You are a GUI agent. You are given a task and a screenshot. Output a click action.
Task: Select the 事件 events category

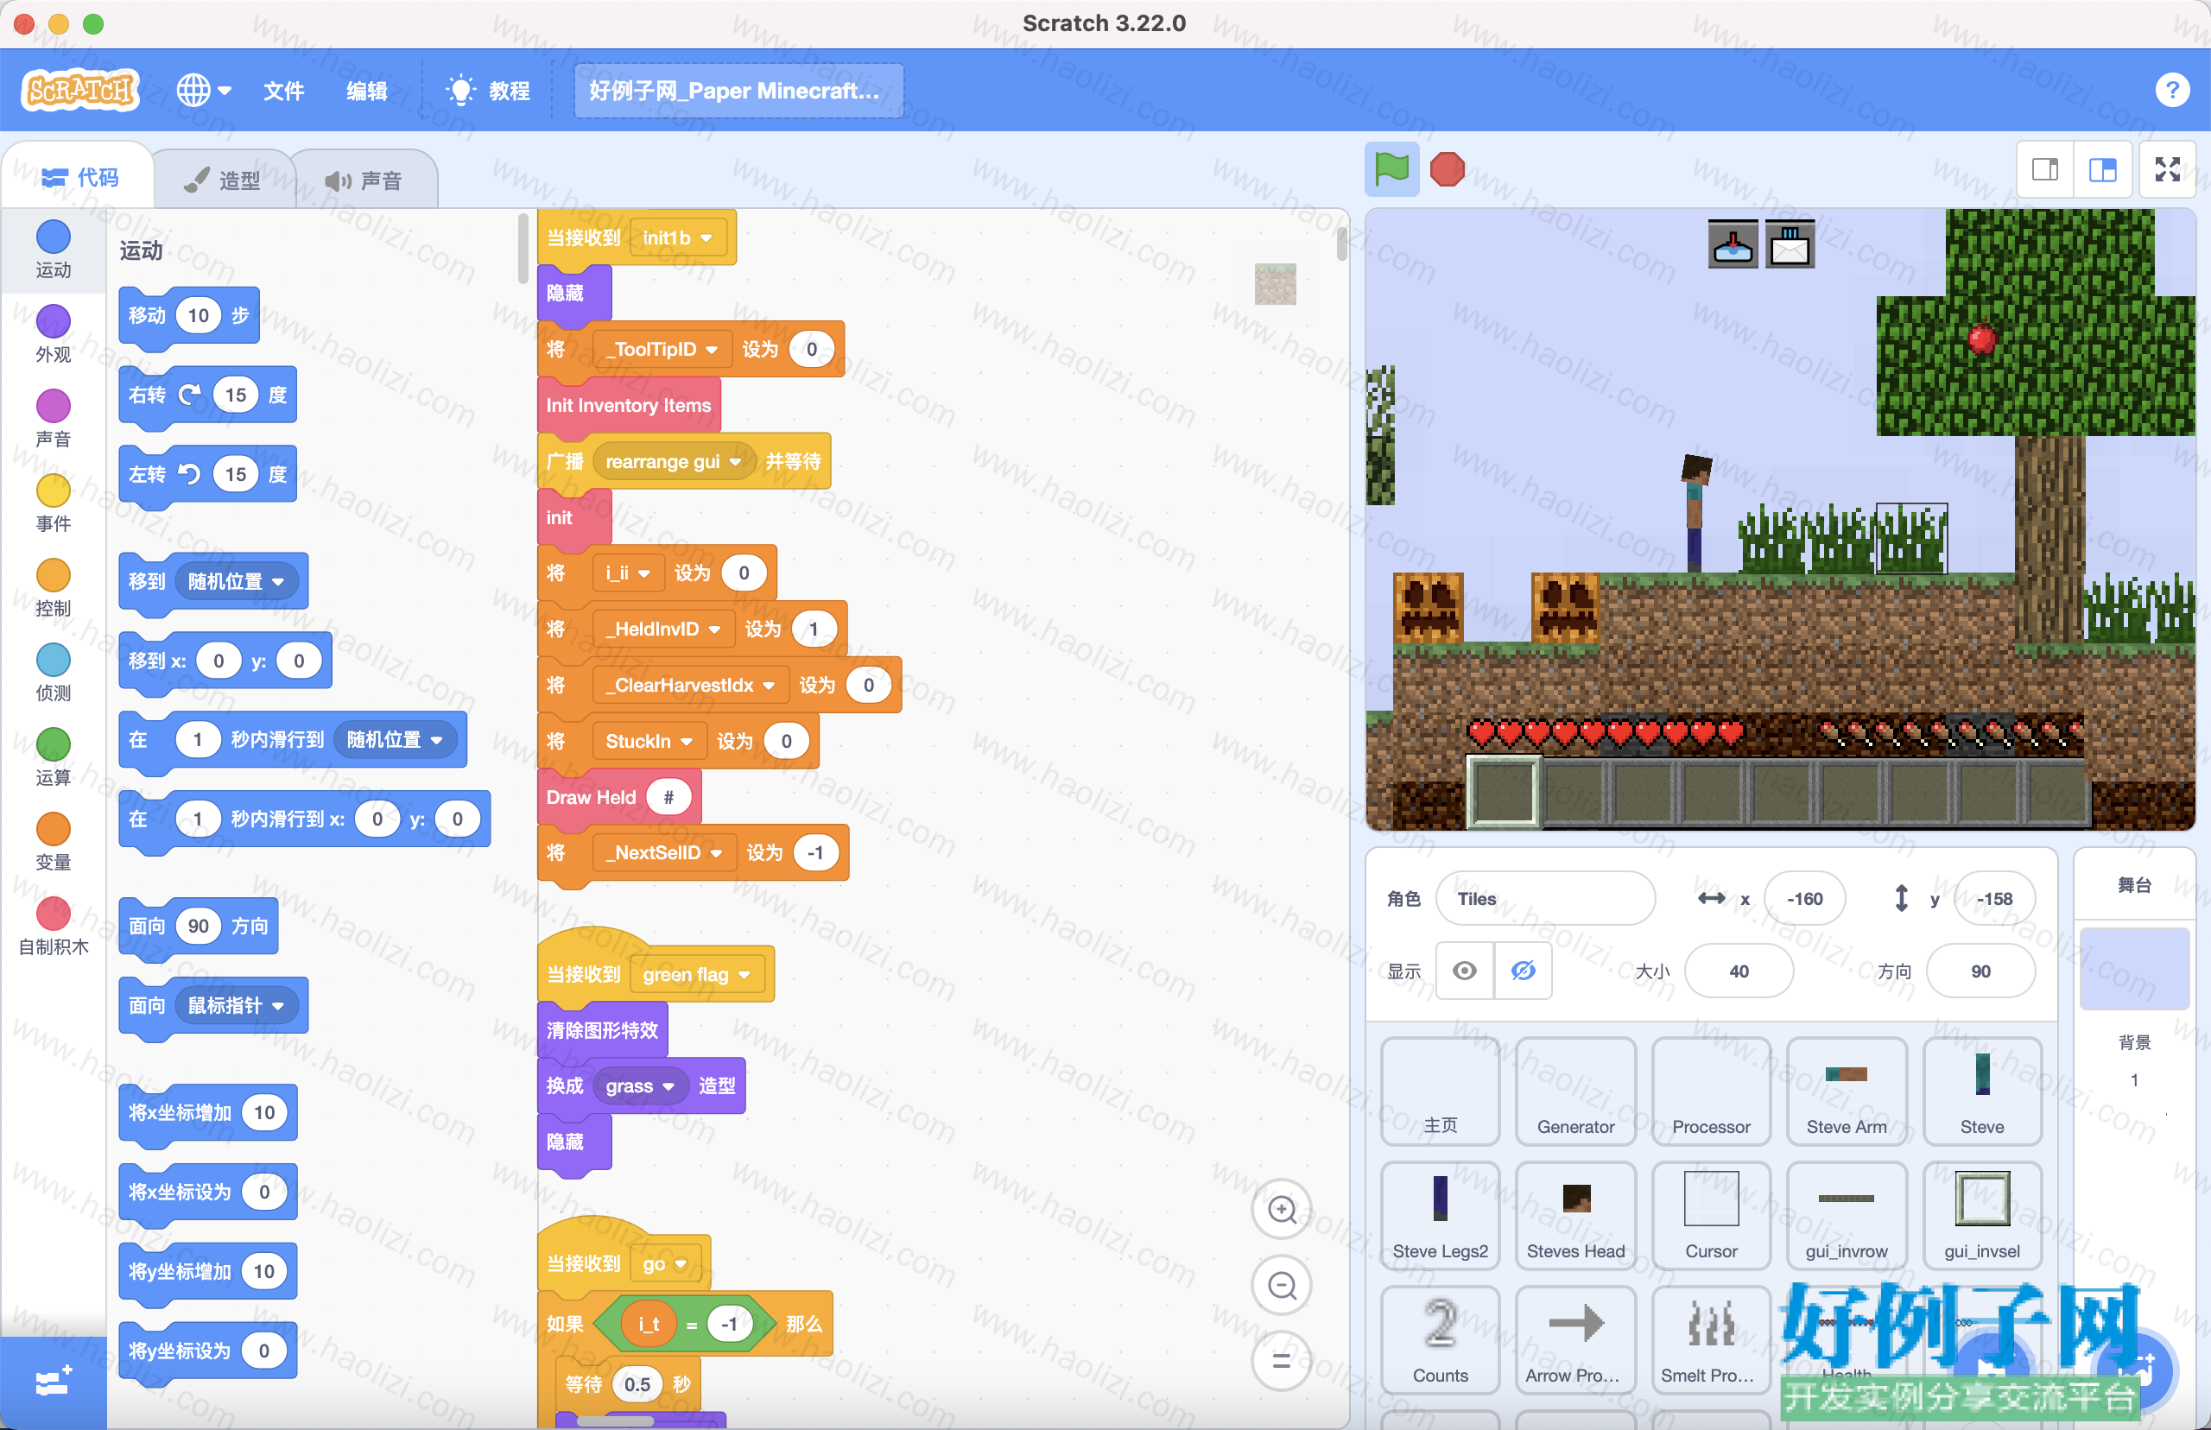[x=53, y=503]
